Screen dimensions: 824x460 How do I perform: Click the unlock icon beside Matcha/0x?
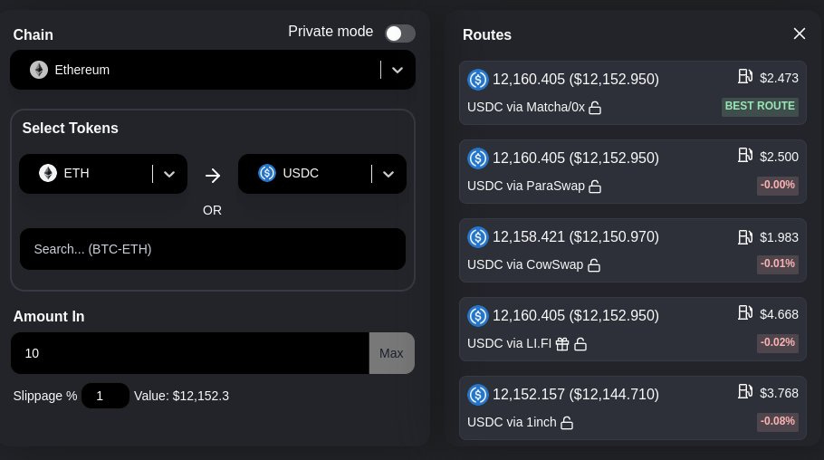pyautogui.click(x=595, y=108)
